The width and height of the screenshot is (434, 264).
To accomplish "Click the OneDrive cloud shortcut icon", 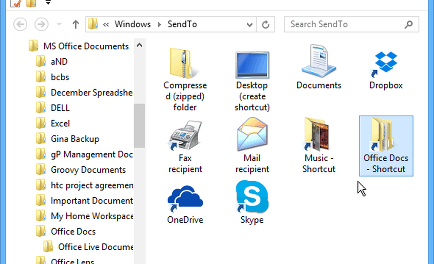I will click(185, 198).
